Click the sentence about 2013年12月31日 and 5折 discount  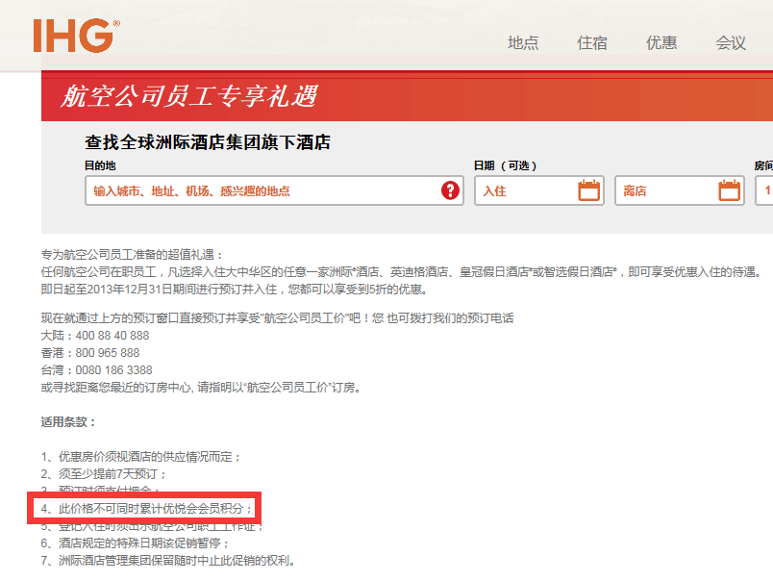pyautogui.click(x=235, y=289)
